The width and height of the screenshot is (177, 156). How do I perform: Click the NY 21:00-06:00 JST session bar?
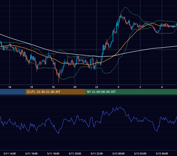point(131,92)
